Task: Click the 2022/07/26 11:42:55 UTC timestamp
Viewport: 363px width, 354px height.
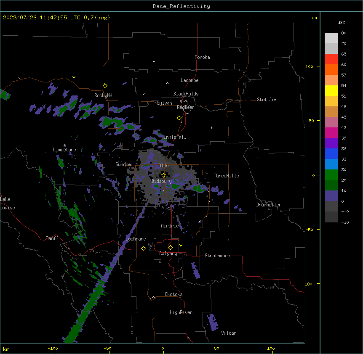Action: coord(42,18)
